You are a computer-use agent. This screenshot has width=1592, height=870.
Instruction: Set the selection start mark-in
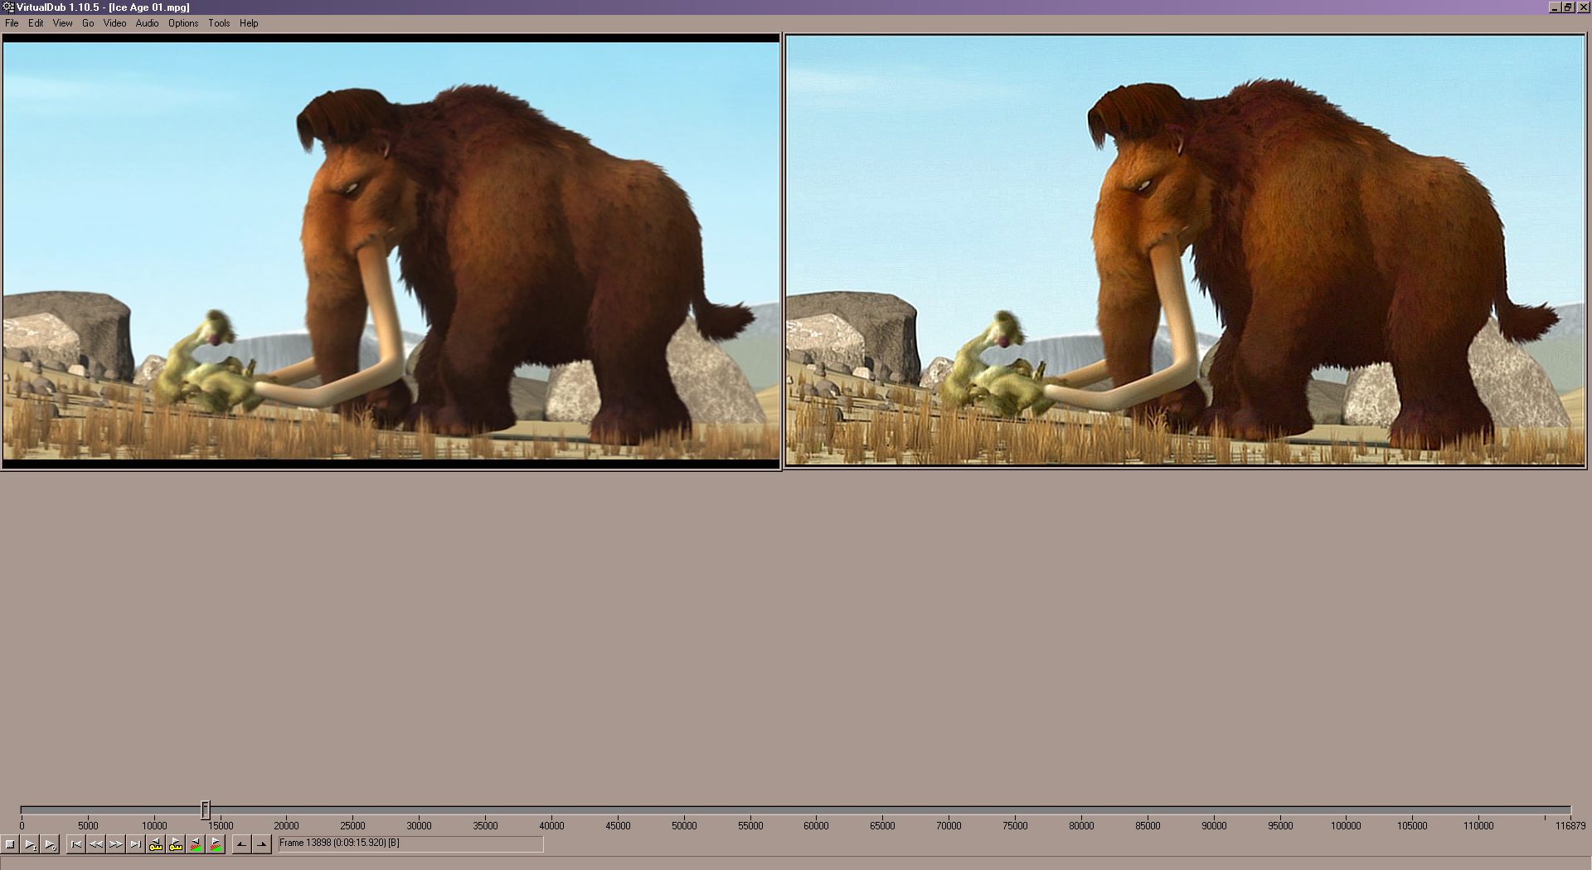(x=241, y=844)
